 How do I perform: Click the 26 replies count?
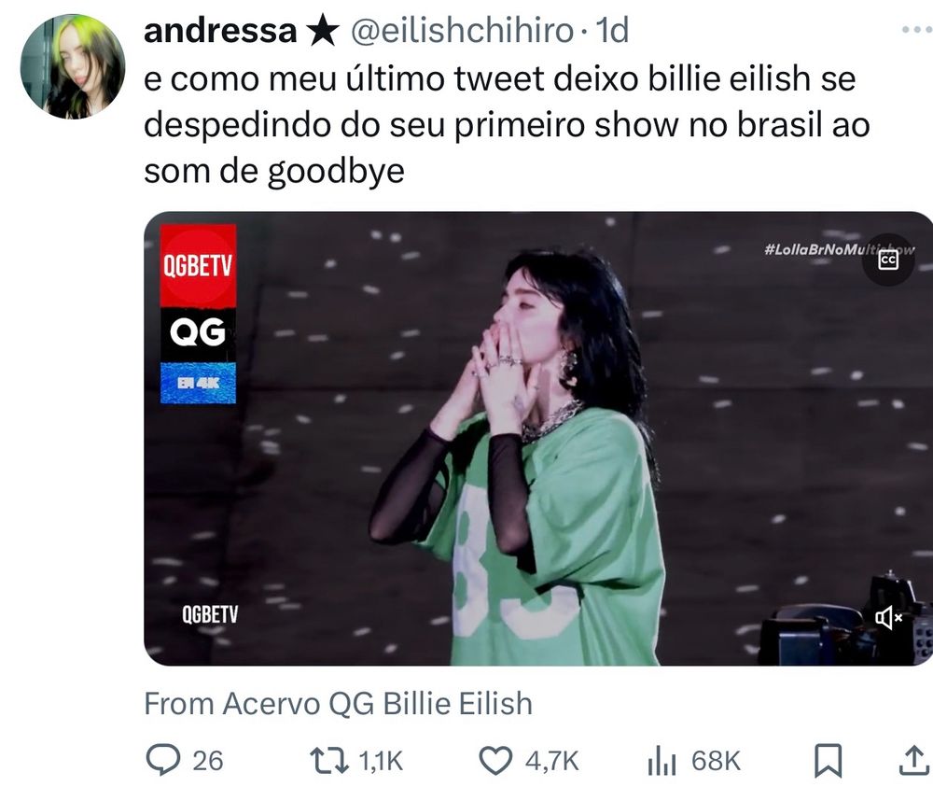208,761
